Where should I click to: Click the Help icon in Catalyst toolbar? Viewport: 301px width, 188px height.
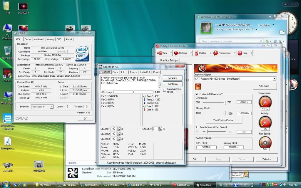click(x=243, y=53)
